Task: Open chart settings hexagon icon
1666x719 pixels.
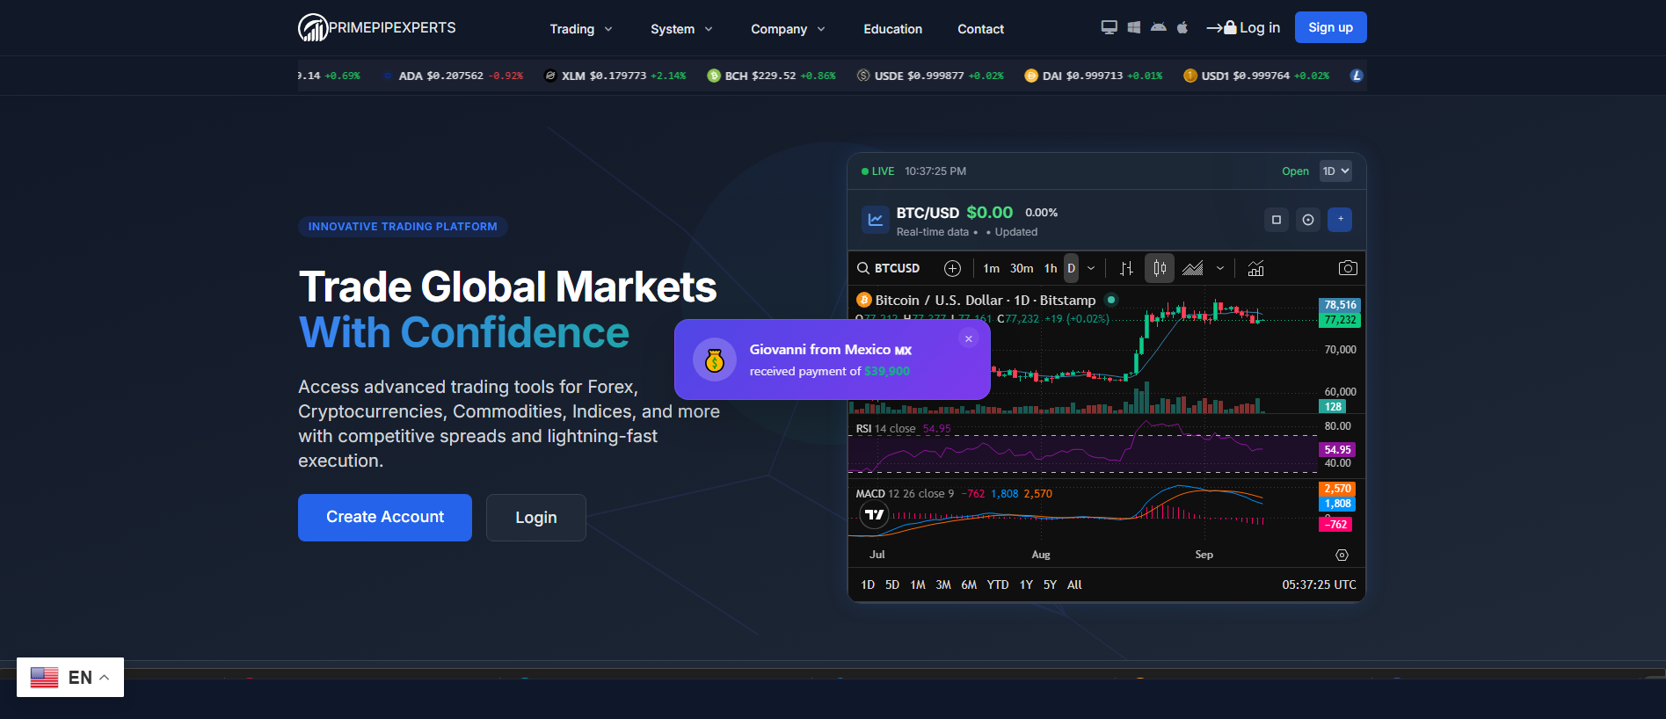Action: tap(1342, 555)
